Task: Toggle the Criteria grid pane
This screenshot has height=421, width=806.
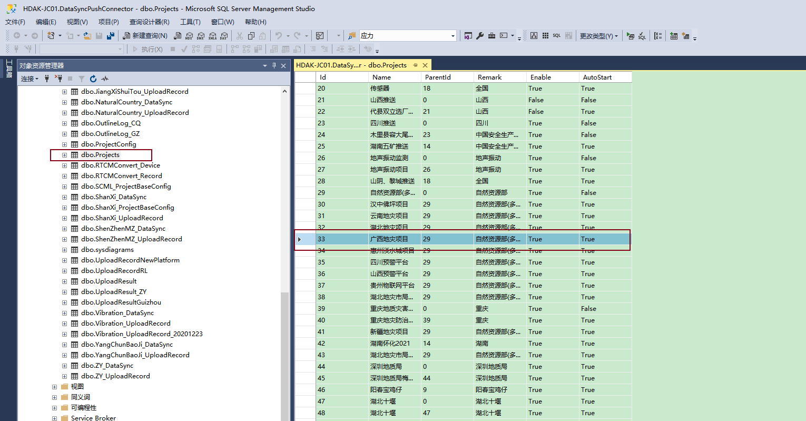Action: (545, 36)
